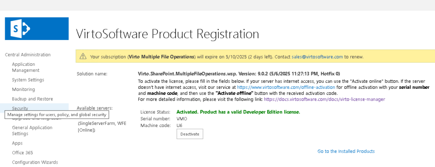Open the virto-license-manager docs link
This screenshot has width=435, height=167.
(324, 99)
